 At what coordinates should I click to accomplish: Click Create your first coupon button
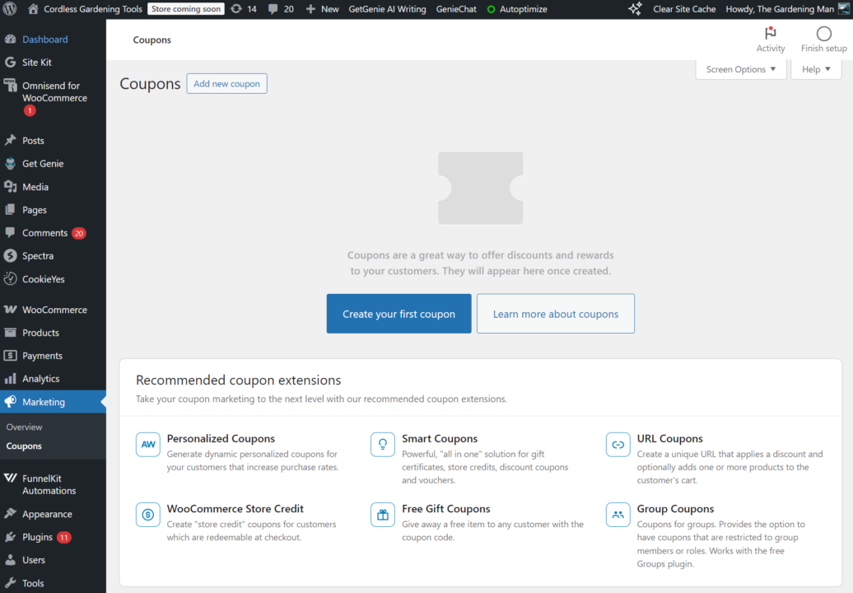pyautogui.click(x=399, y=314)
